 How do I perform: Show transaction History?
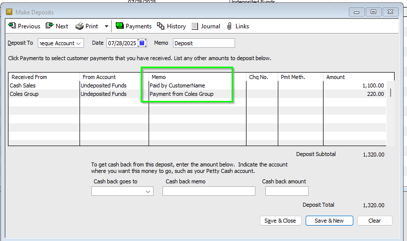(x=171, y=26)
